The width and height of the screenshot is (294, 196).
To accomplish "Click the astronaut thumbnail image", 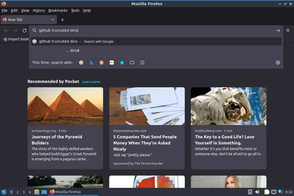I will tap(229, 106).
